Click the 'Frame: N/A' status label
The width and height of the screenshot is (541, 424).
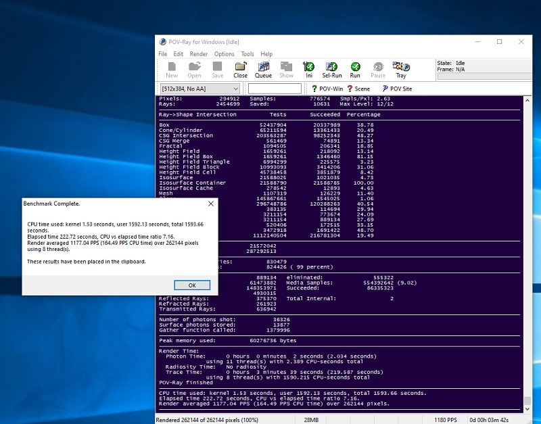[x=451, y=70]
